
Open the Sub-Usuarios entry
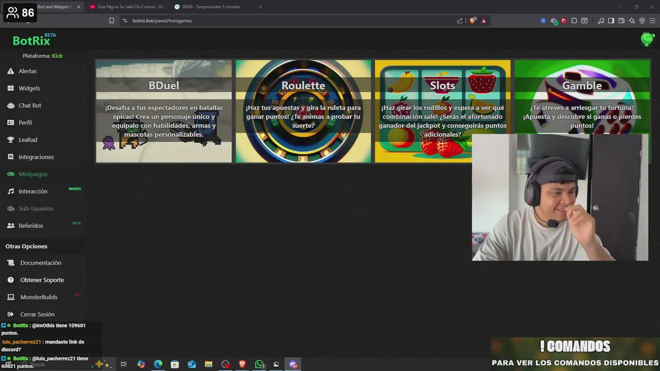(x=36, y=208)
